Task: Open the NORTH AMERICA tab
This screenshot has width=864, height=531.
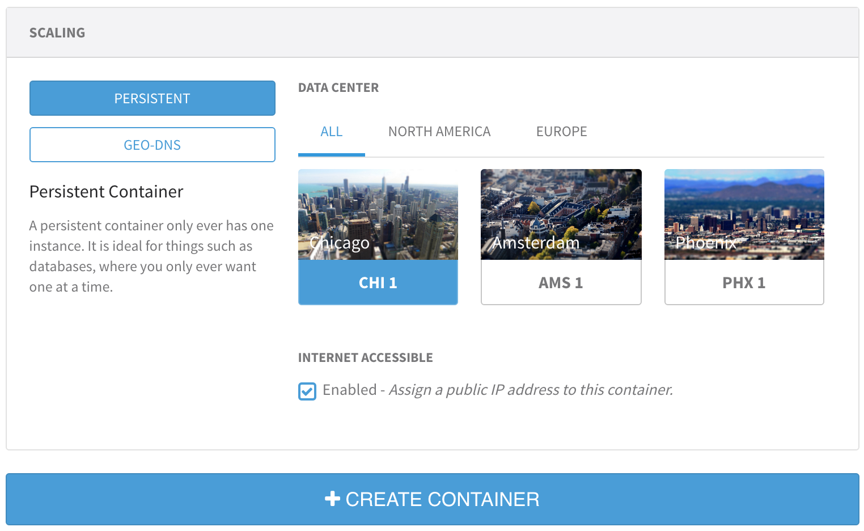Action: click(439, 132)
